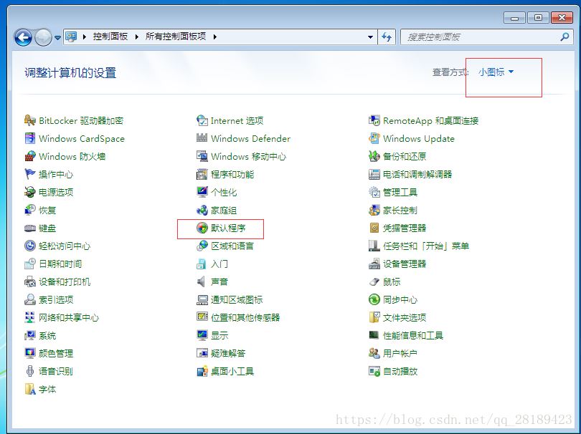Click the 网络和共享中心 icon
The image size is (581, 434).
click(30, 317)
